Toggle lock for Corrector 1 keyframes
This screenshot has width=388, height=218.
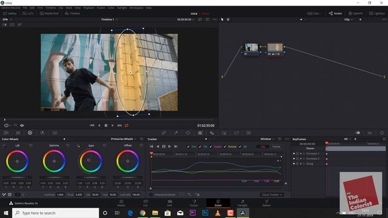297,154
